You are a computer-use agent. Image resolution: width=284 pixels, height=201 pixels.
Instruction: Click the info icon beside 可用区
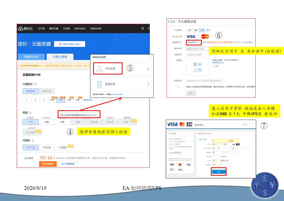pos(33,140)
